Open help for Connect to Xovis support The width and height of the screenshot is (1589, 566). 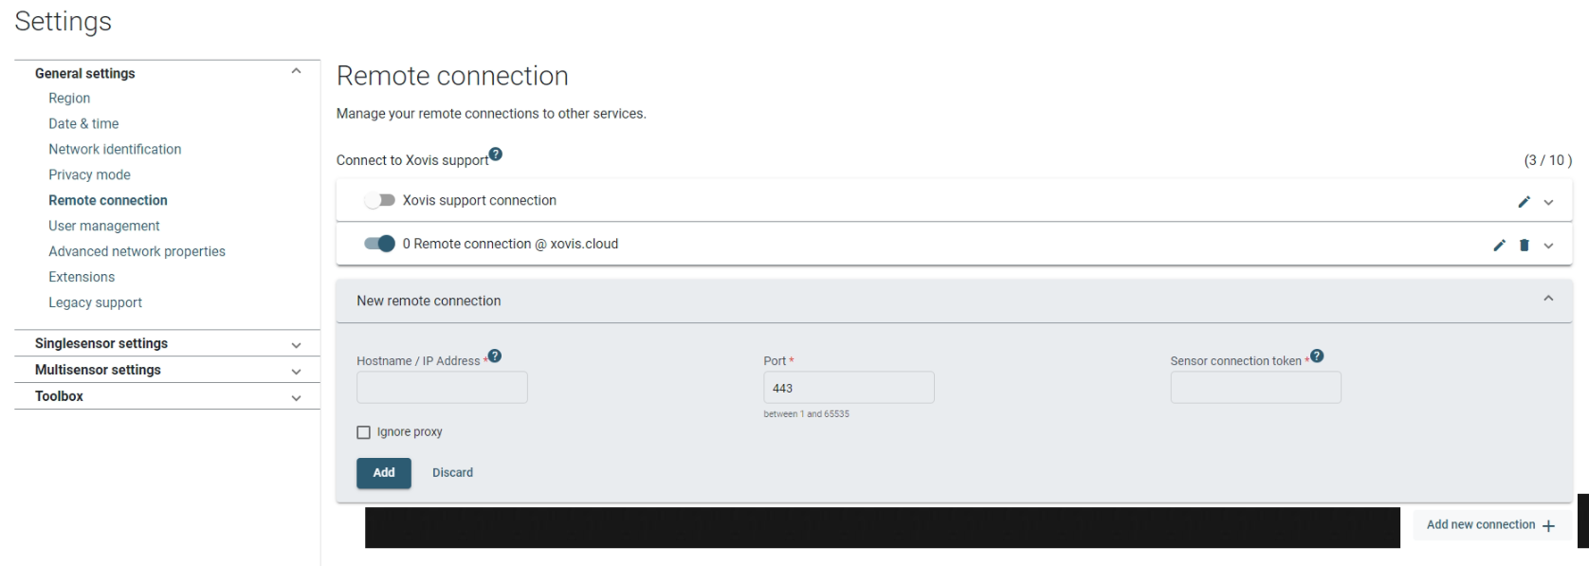[496, 154]
